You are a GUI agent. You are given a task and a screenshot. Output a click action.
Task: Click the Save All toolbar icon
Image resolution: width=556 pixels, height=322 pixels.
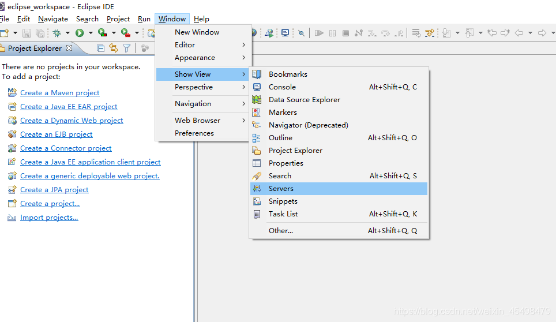click(x=40, y=33)
